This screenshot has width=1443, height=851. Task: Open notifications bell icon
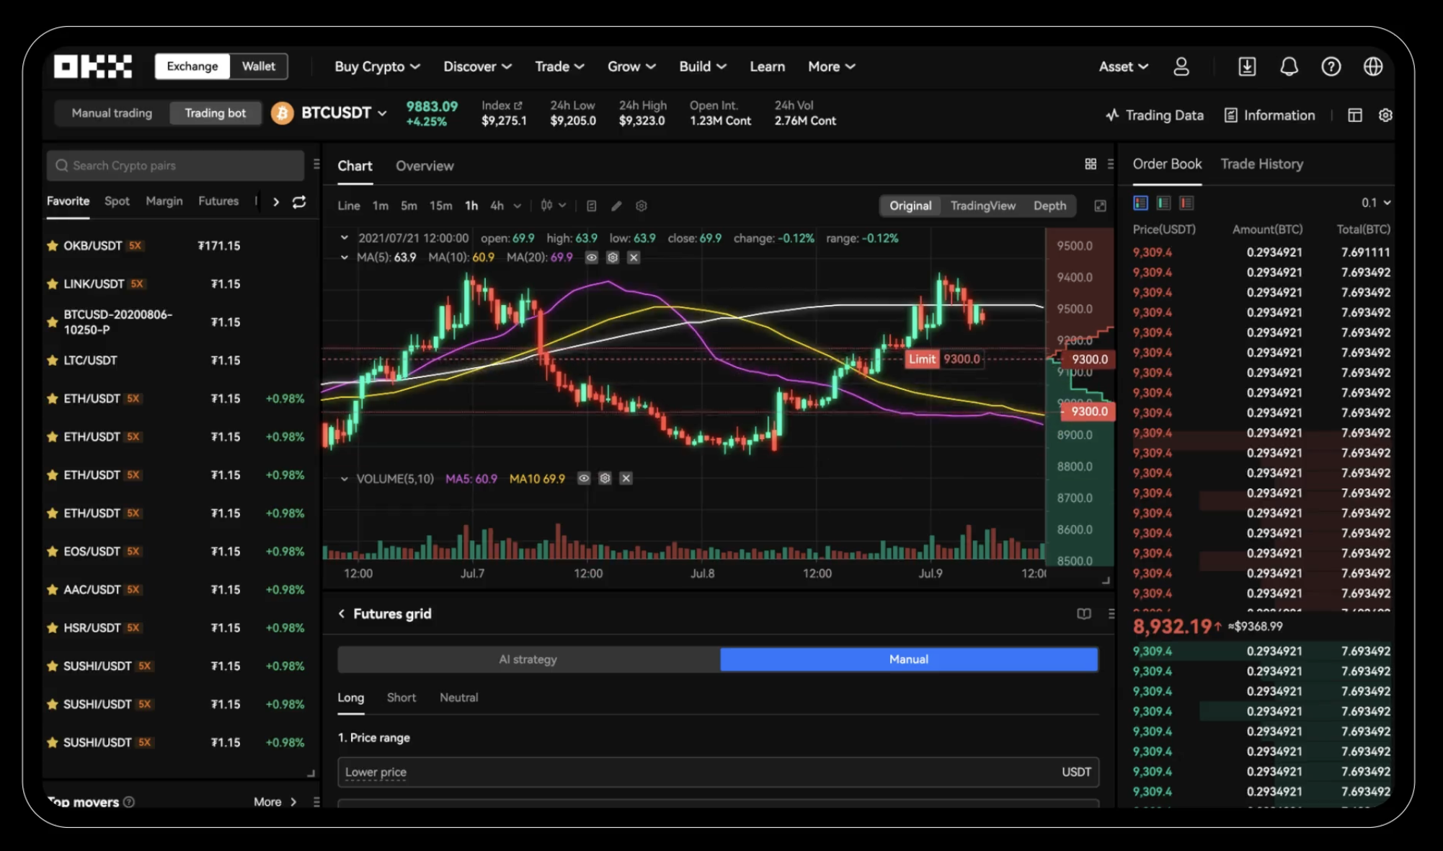[x=1289, y=66]
